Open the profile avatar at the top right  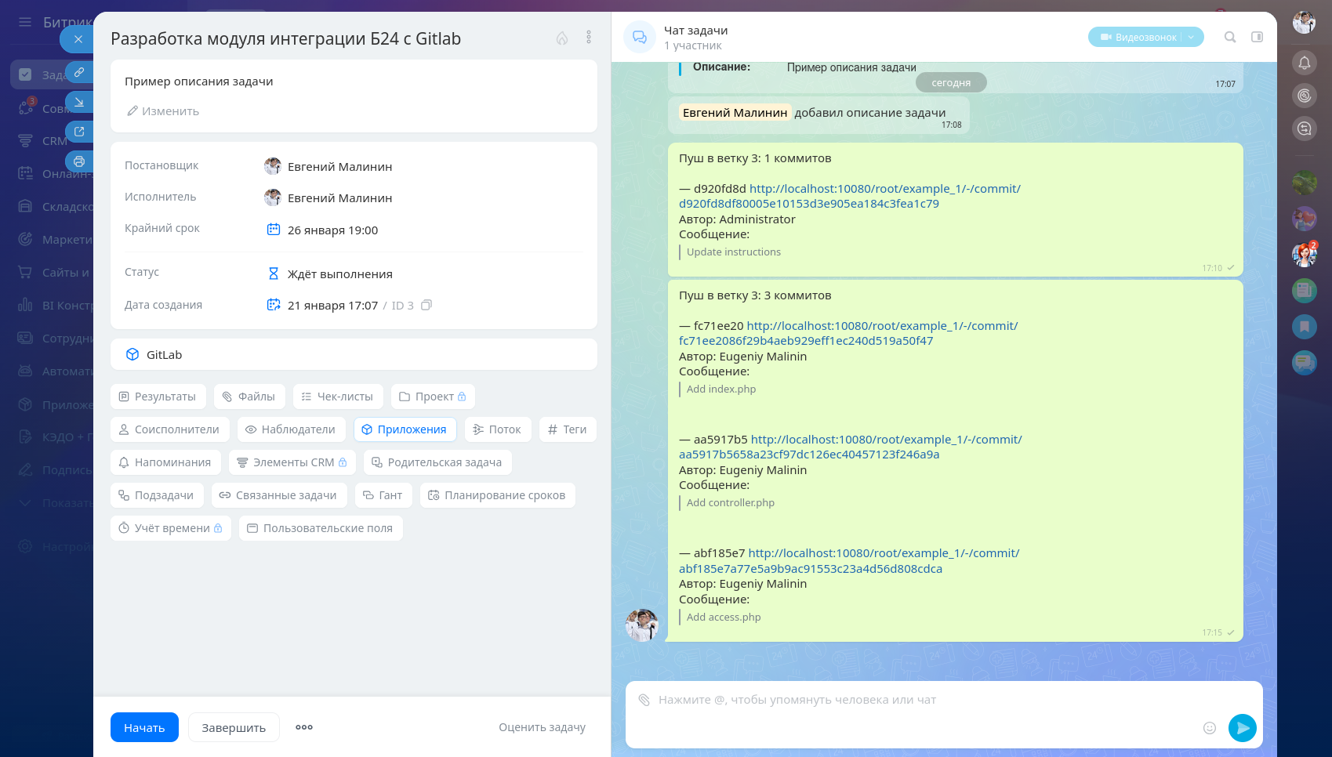pos(1305,23)
